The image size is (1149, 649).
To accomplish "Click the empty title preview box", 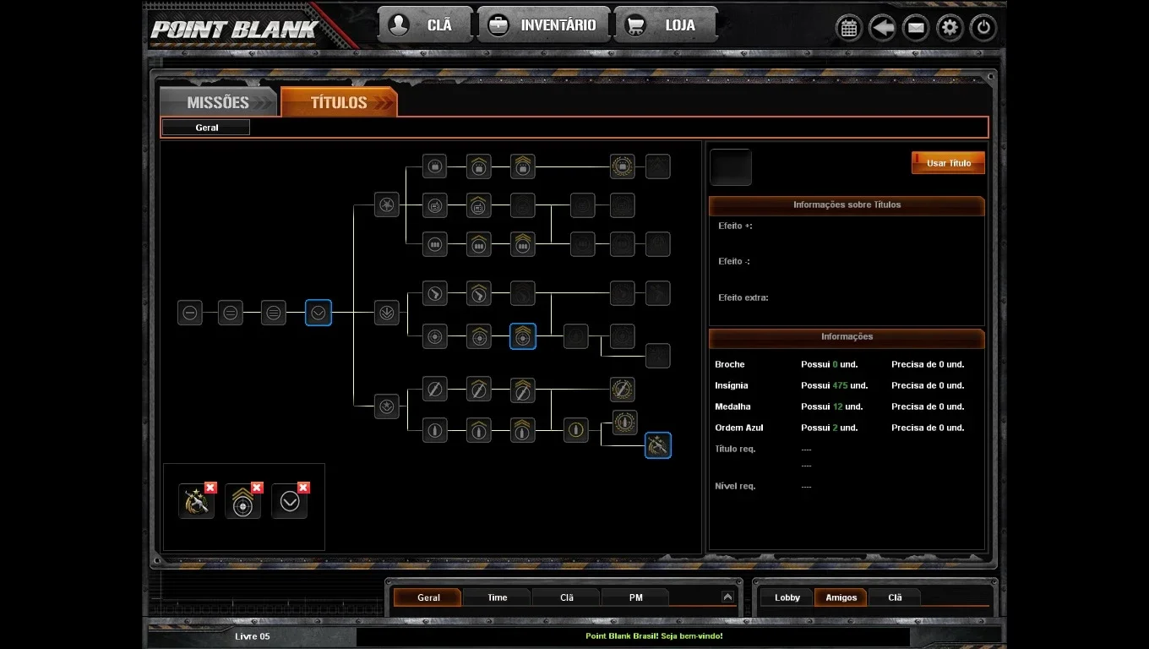I will click(x=731, y=167).
